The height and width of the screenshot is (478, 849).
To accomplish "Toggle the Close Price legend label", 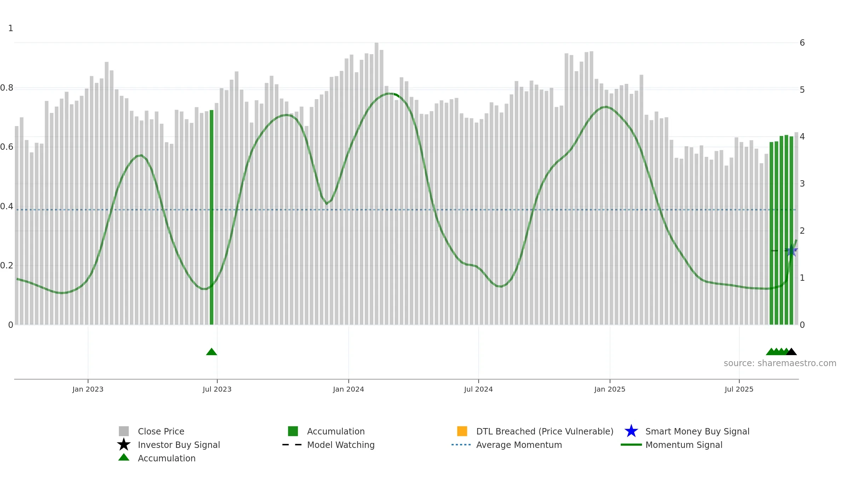I will coord(161,431).
